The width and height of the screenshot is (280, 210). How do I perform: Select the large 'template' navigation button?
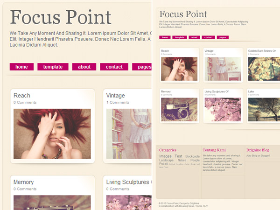[x=53, y=67]
